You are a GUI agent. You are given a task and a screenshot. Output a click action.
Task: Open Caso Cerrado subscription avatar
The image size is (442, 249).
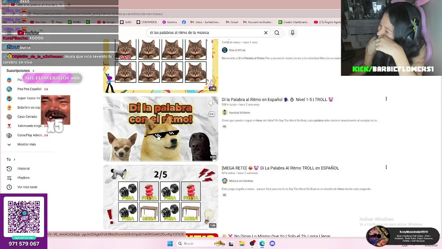click(x=9, y=117)
